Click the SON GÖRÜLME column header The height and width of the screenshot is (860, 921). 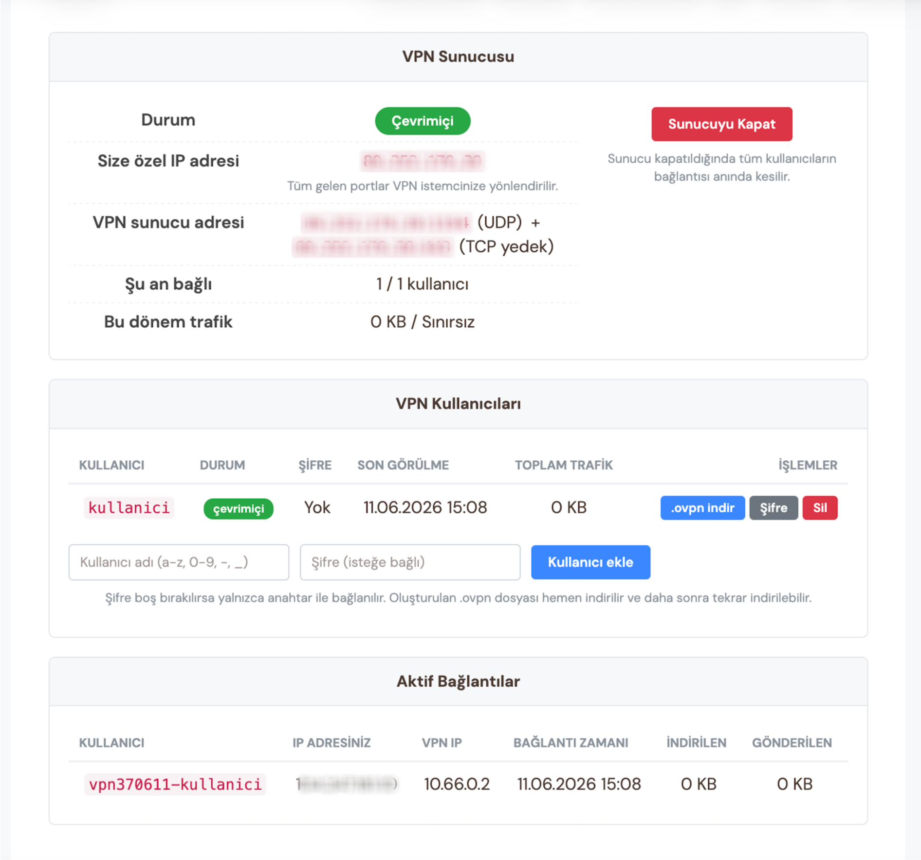(x=403, y=465)
